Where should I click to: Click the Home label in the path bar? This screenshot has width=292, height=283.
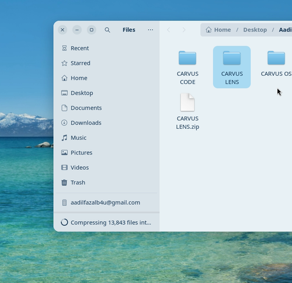pos(223,30)
